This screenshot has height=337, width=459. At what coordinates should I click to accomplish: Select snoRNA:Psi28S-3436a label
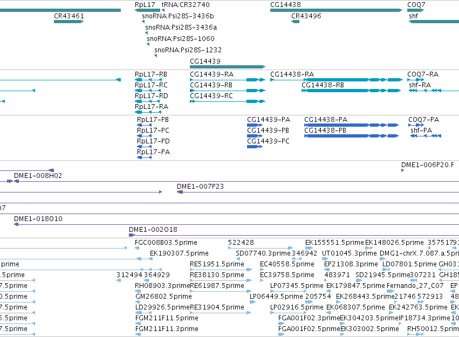pyautogui.click(x=181, y=27)
